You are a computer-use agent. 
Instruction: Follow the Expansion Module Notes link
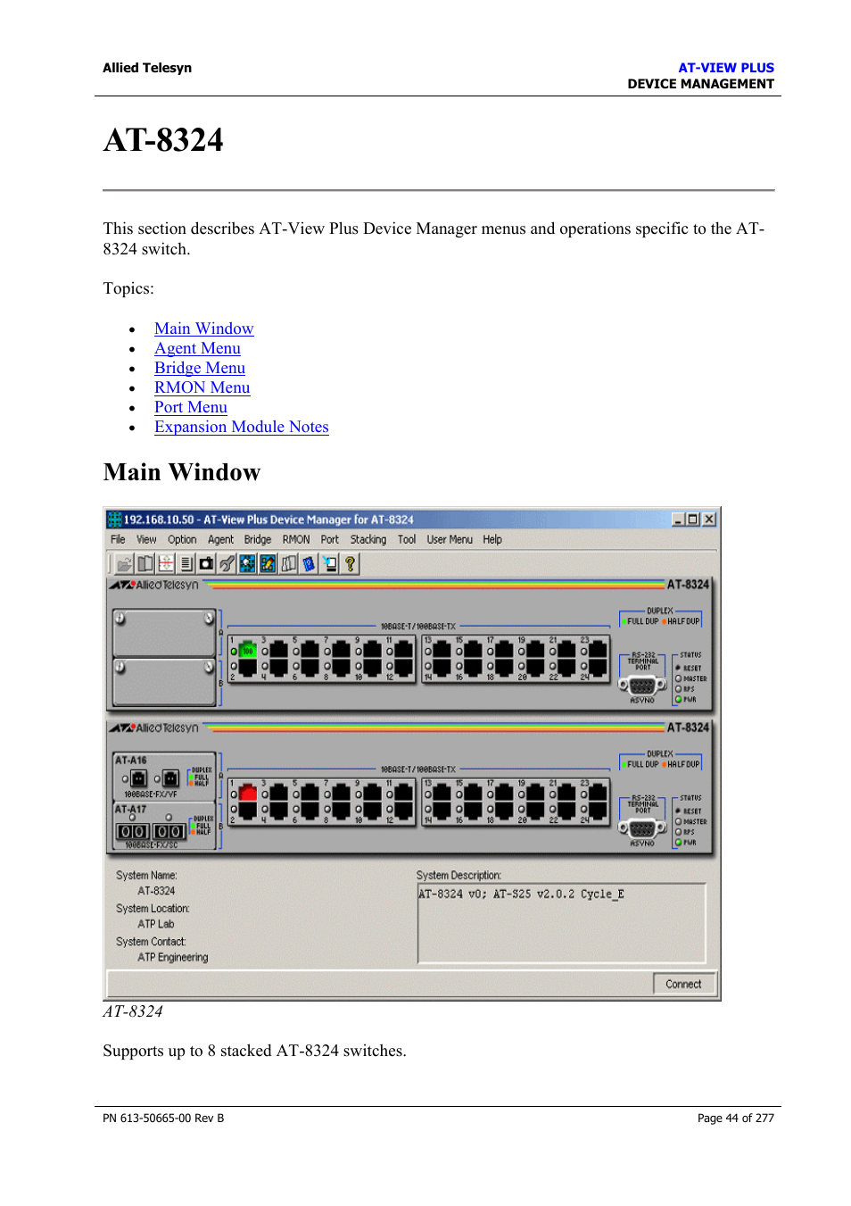coord(242,427)
